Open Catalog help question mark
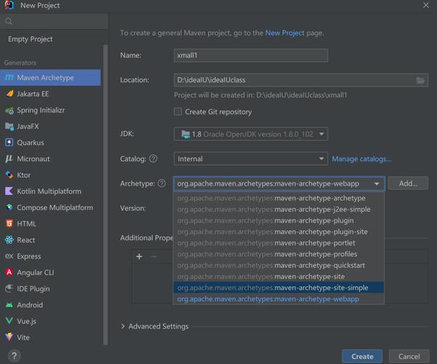437x364 pixels. pyautogui.click(x=153, y=159)
